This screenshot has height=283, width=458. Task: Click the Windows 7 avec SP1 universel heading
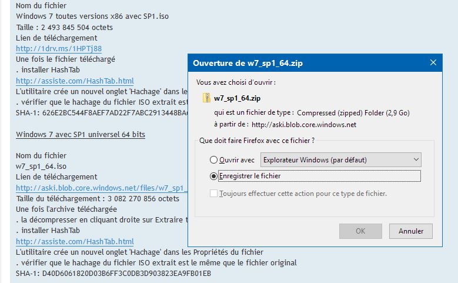point(81,134)
